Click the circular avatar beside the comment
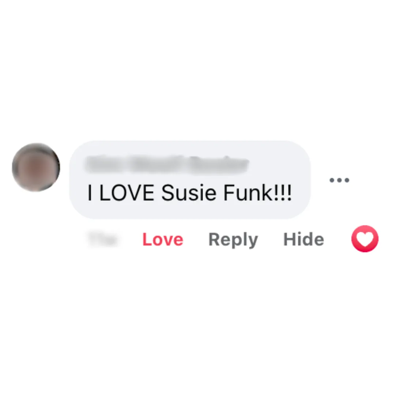 click(36, 167)
